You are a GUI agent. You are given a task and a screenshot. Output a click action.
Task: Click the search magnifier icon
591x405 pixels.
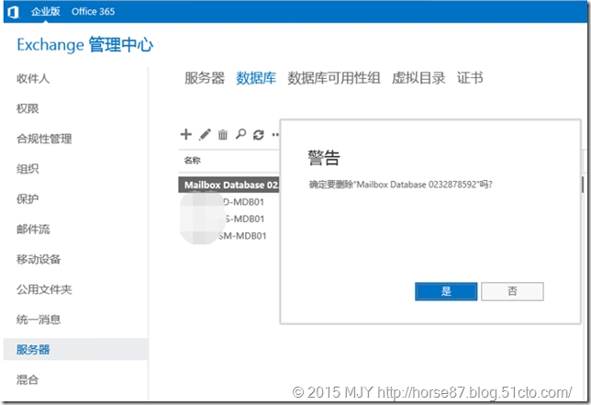240,134
